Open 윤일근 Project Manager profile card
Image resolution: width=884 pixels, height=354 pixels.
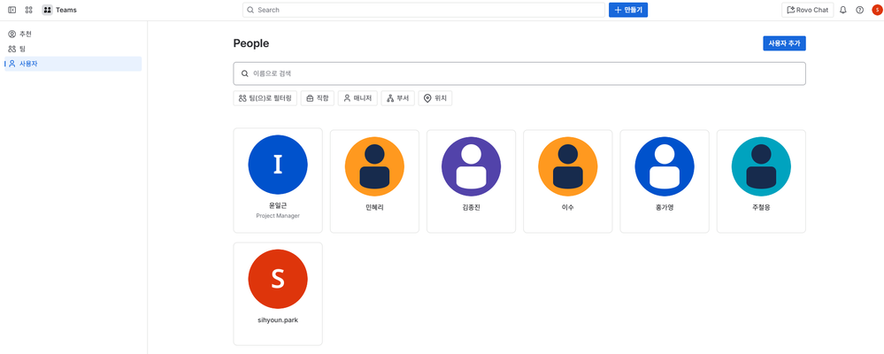(278, 181)
